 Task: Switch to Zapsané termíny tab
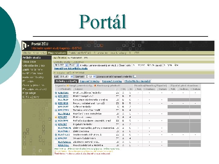89,81
